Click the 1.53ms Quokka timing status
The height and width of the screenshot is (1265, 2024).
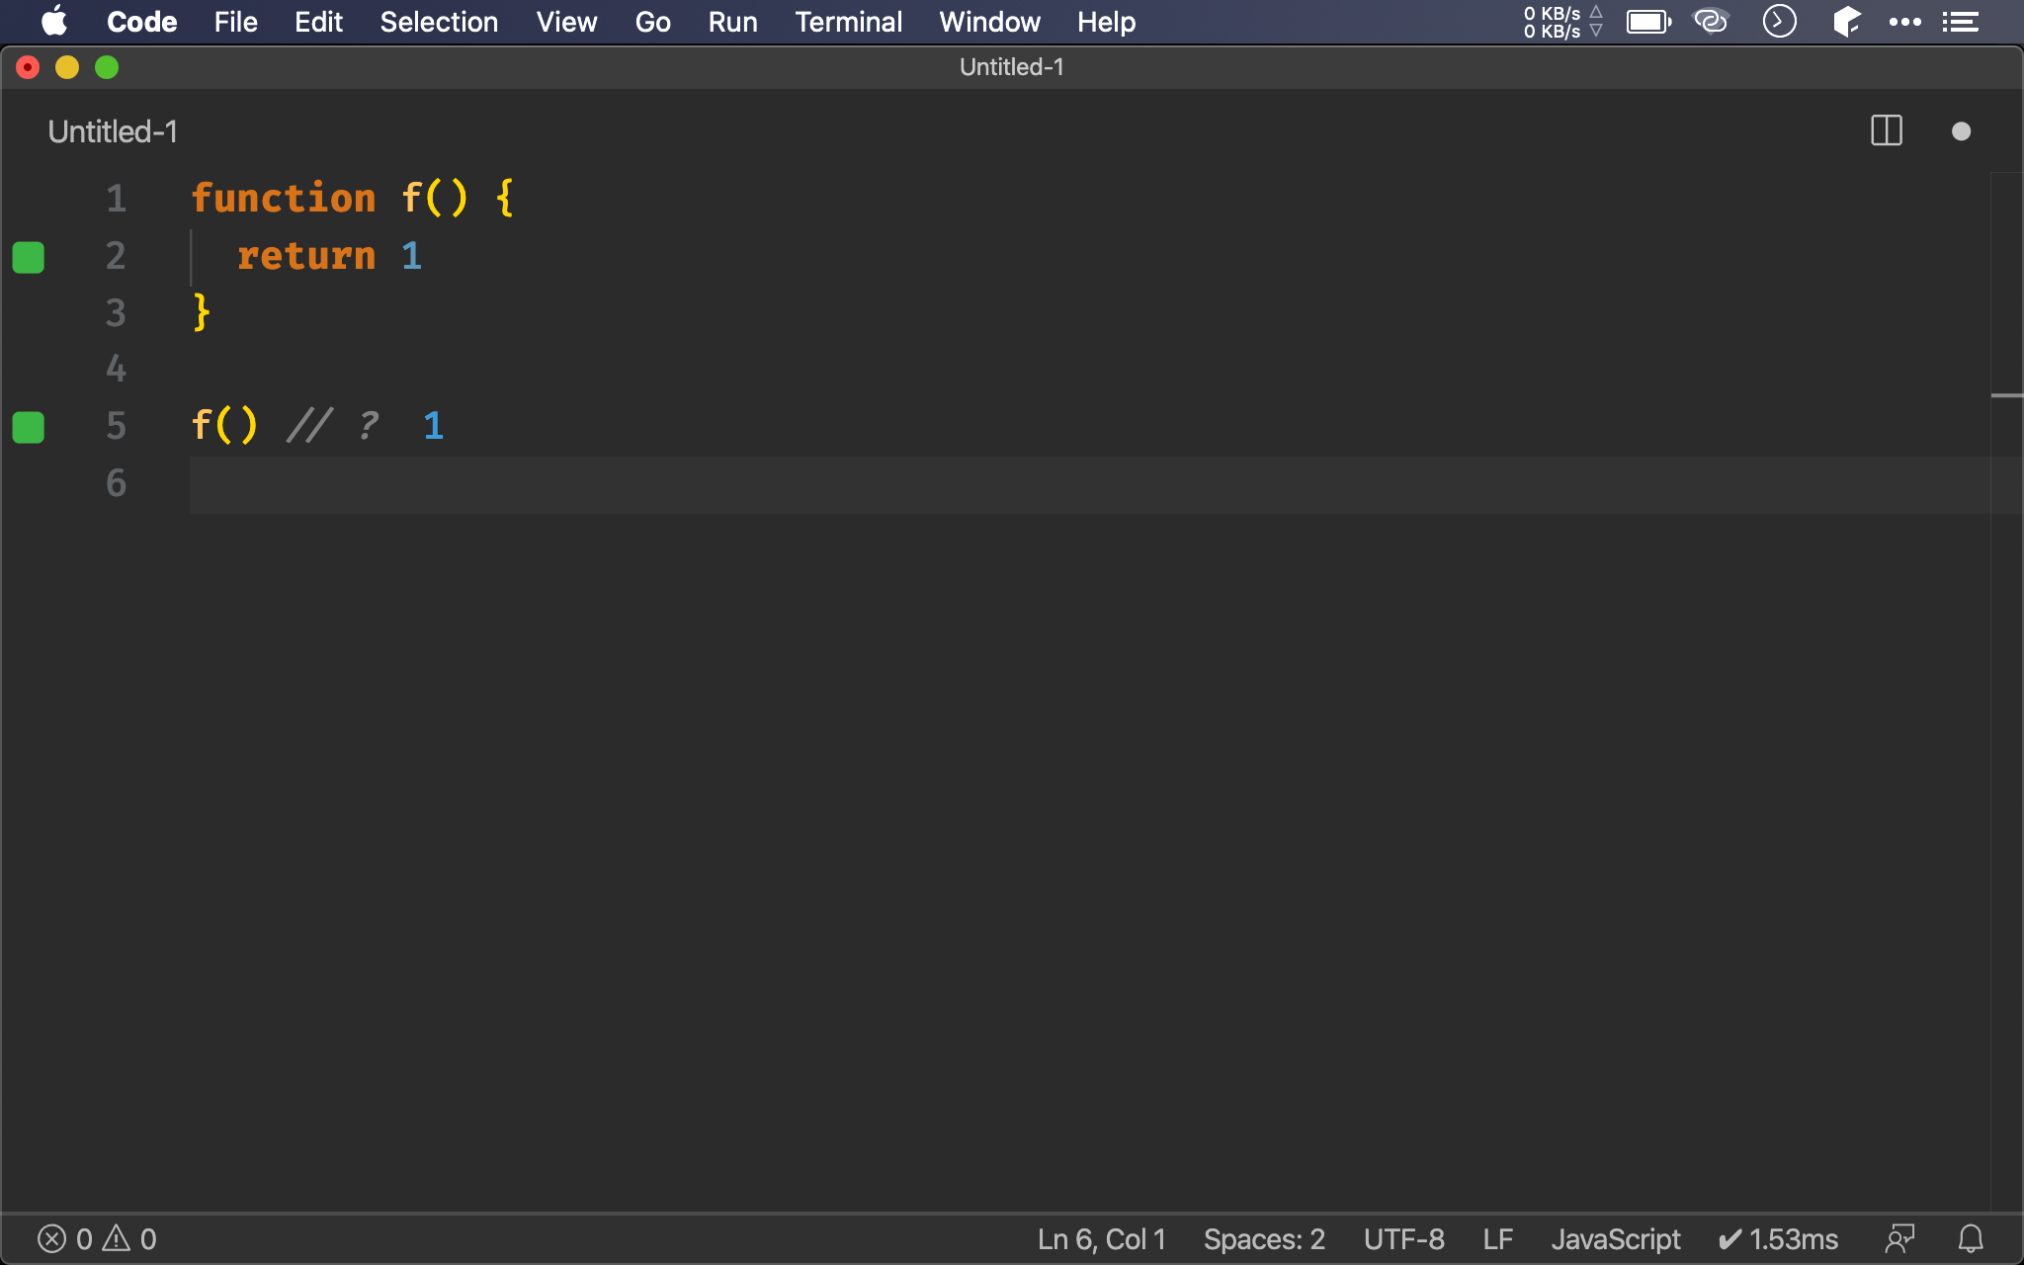point(1778,1238)
